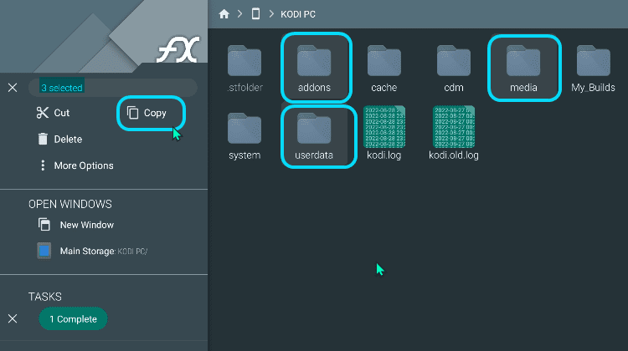Open the .stfolder folder
628x351 pixels.
pyautogui.click(x=245, y=69)
